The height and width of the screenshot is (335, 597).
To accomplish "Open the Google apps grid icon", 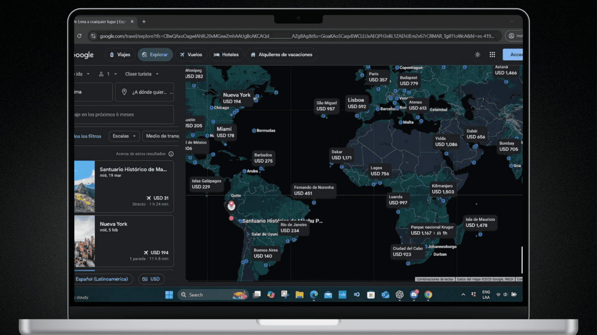I will [492, 55].
